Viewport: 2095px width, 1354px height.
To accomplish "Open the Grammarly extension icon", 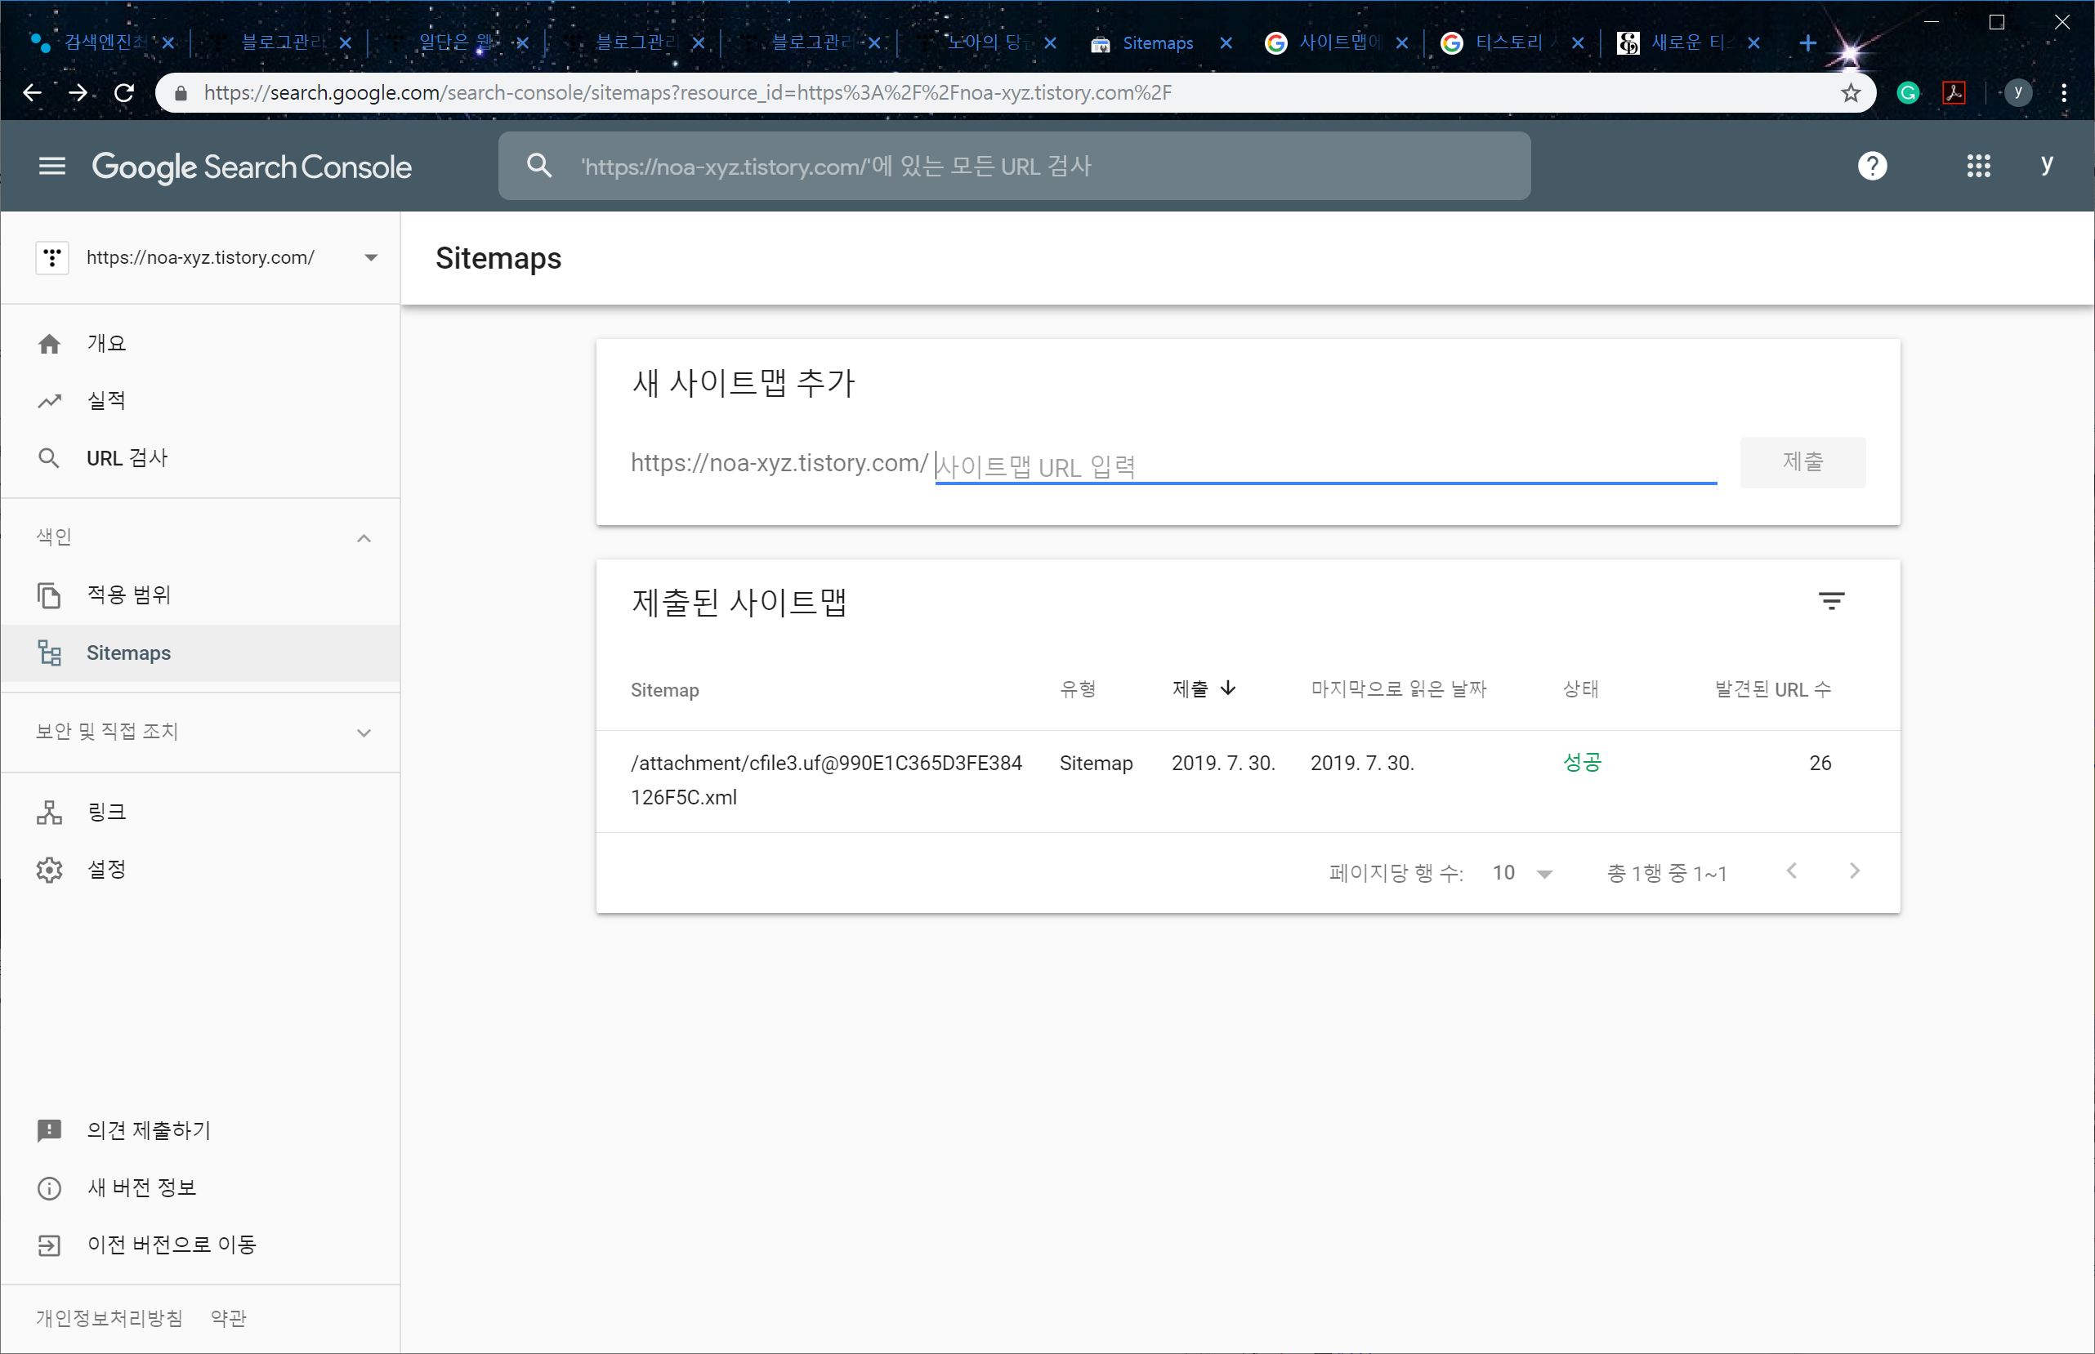I will point(1908,92).
